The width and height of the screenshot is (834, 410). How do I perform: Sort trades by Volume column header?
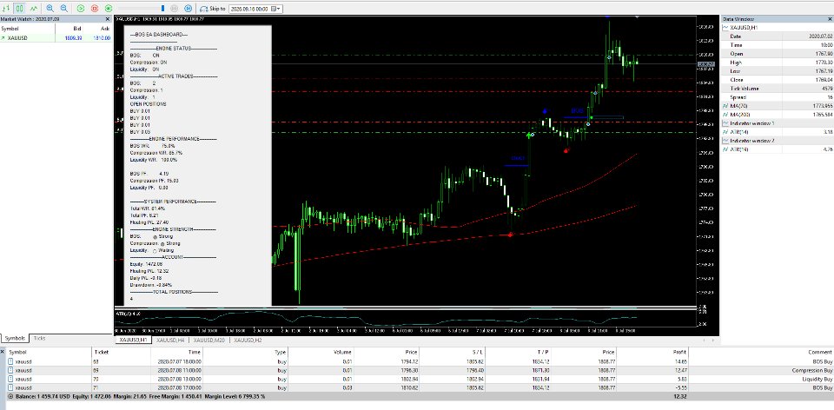(x=342, y=352)
